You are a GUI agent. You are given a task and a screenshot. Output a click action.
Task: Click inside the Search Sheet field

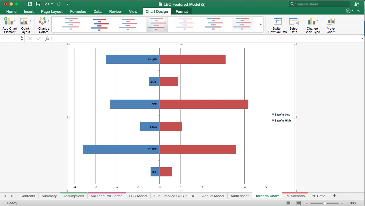pyautogui.click(x=319, y=4)
